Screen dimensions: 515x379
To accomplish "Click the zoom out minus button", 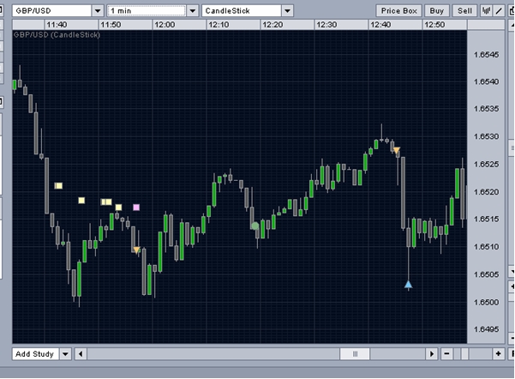I will [x=446, y=354].
